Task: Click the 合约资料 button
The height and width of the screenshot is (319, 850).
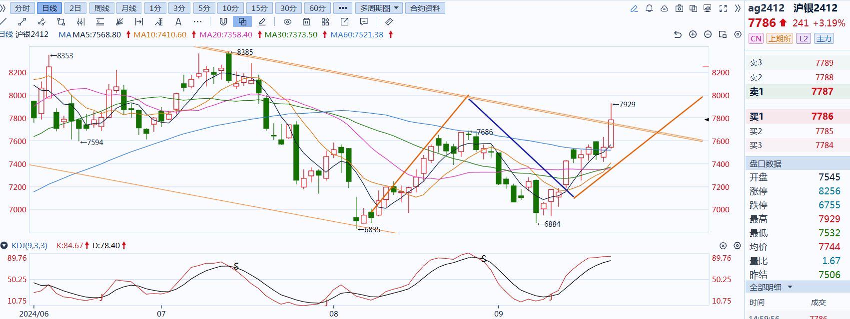Action: pos(425,8)
